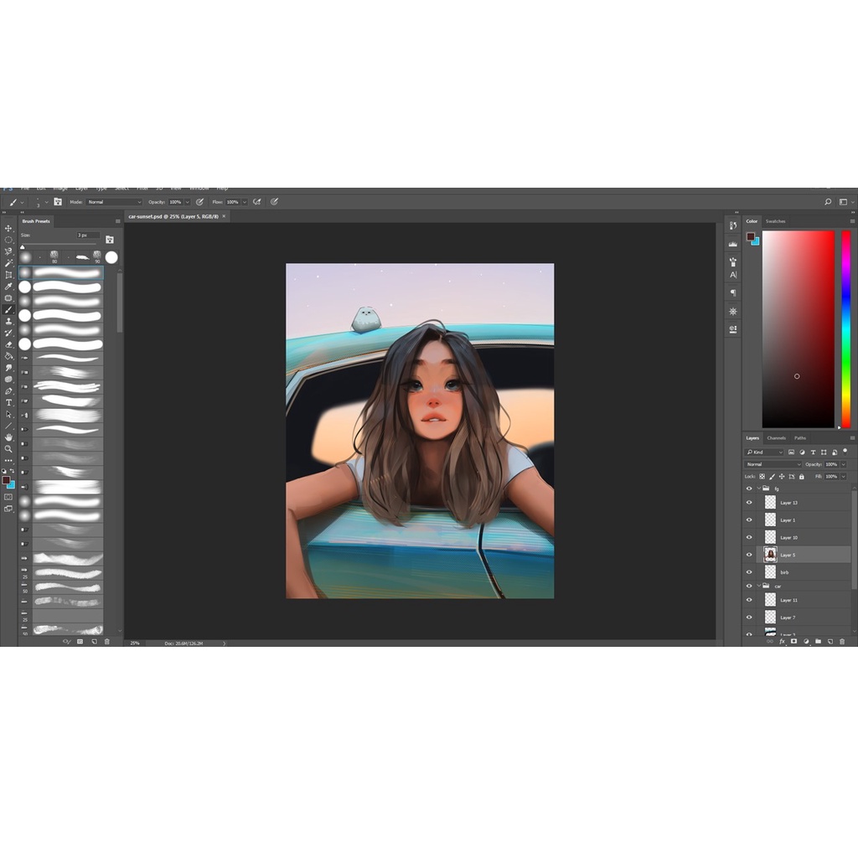Click the foreground color swatch in toolbar

5,480
